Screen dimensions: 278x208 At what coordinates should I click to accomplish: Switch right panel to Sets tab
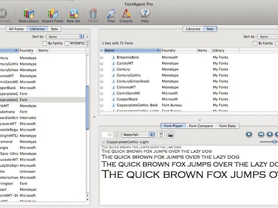click(210, 29)
